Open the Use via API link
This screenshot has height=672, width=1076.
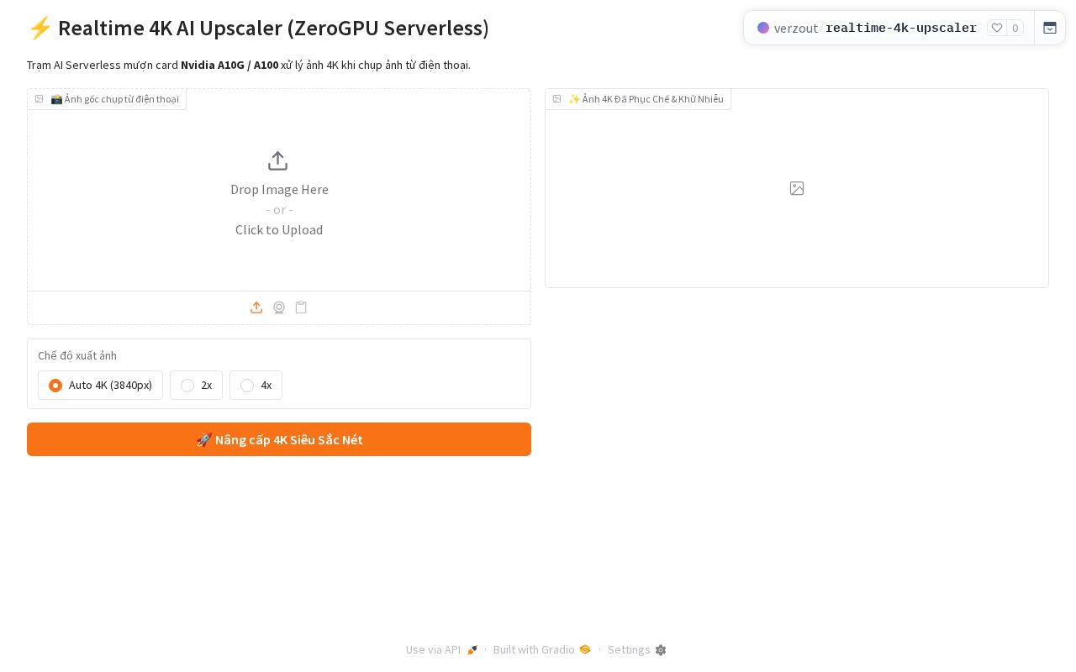pos(442,649)
